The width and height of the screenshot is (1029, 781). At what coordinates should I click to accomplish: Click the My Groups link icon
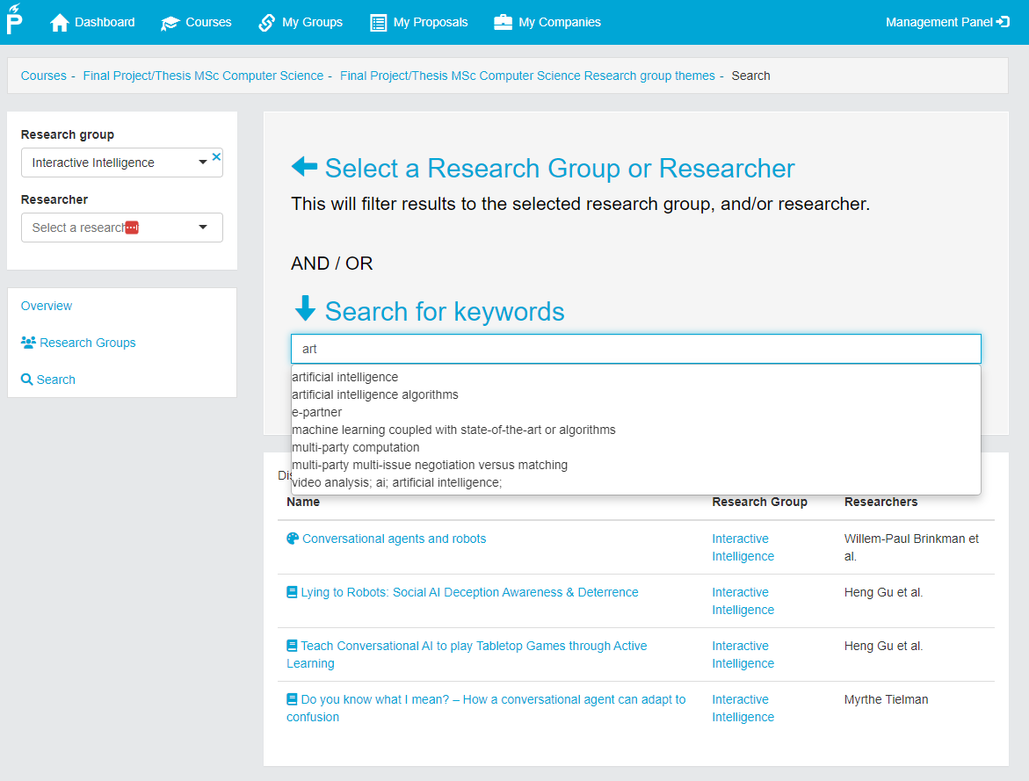pos(267,23)
